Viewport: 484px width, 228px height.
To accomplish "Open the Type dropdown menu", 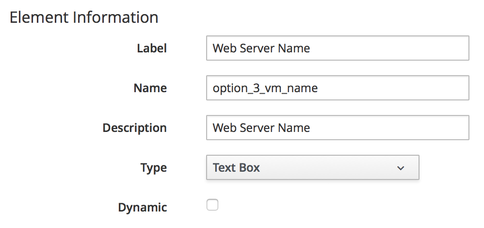I will (312, 168).
